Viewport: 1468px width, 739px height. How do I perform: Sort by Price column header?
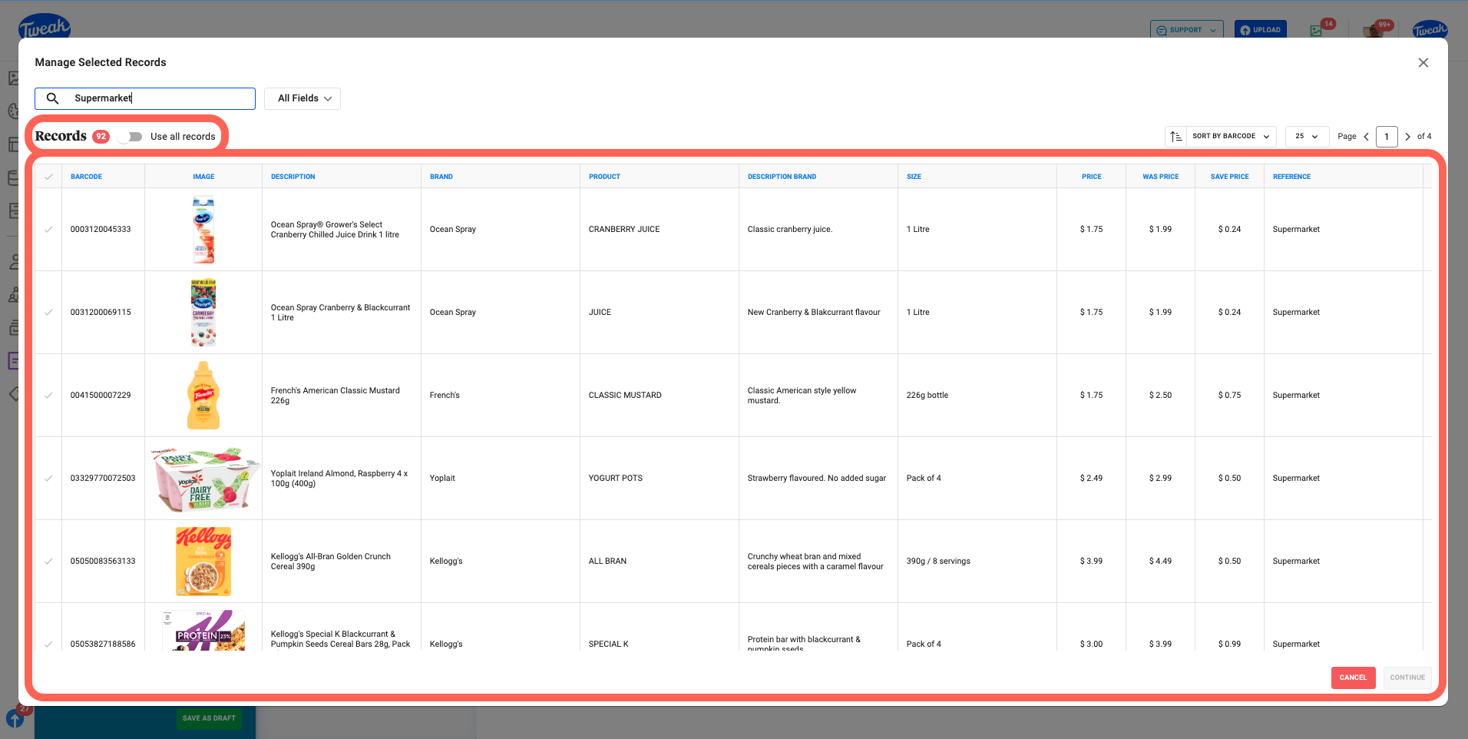pos(1091,177)
